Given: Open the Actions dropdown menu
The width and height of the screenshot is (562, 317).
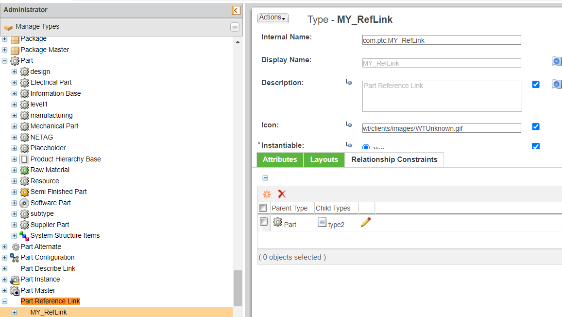Looking at the screenshot, I should (272, 18).
